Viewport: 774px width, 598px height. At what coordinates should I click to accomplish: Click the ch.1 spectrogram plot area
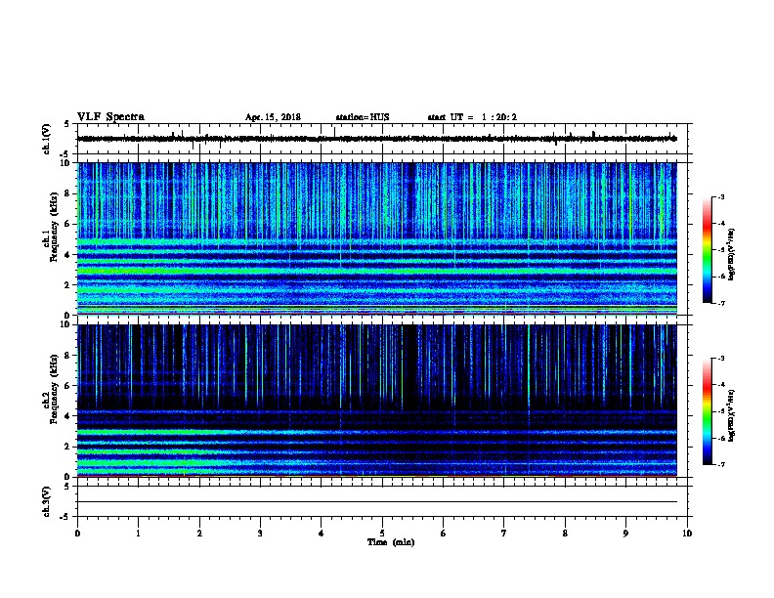tap(377, 238)
